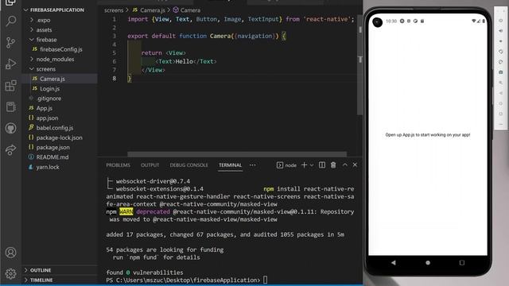Image resolution: width=509 pixels, height=286 pixels.
Task: Open the GitHub panel in activity bar
Action: click(x=10, y=129)
